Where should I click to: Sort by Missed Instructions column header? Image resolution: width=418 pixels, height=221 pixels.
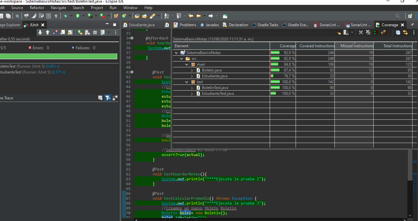coord(354,46)
